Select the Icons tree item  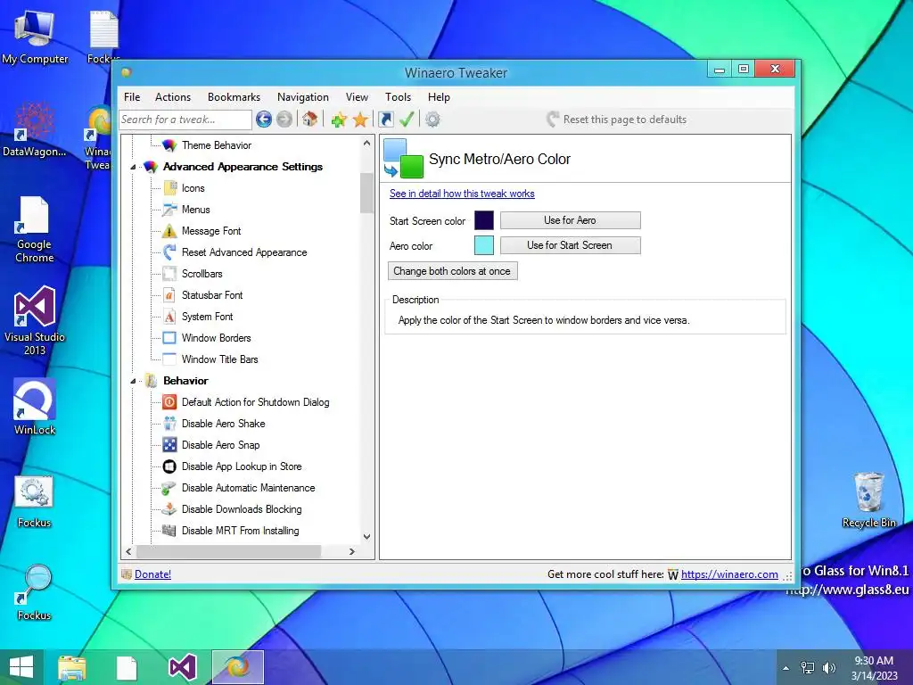click(193, 188)
